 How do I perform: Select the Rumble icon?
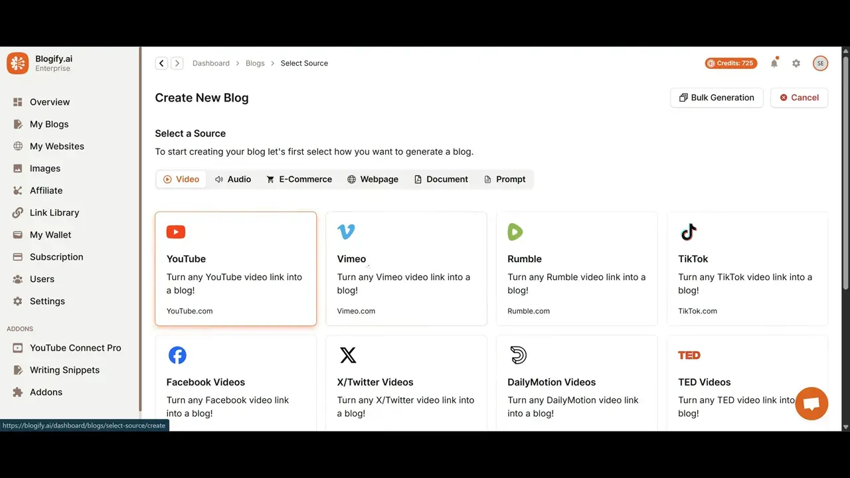515,232
